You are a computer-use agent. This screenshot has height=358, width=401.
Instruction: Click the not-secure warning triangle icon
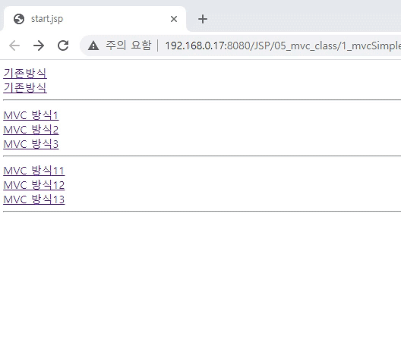(93, 46)
